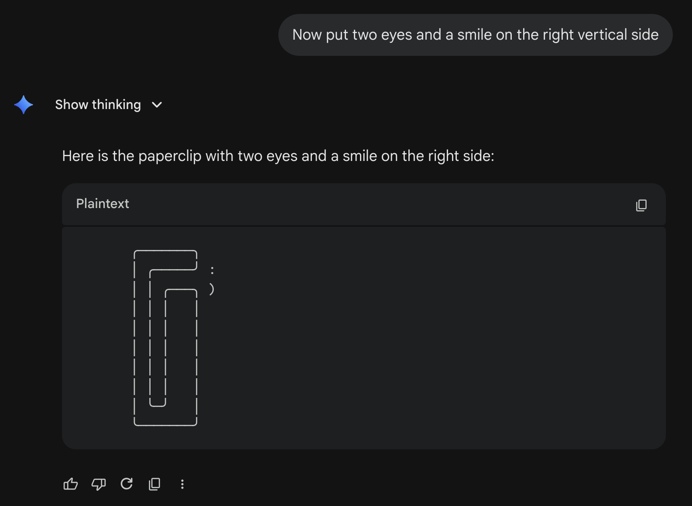Click the blue Gemini sparkle icon

point(24,105)
